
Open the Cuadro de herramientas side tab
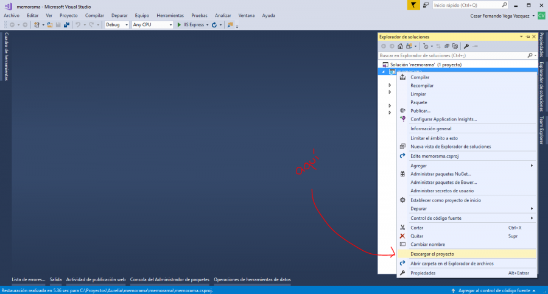point(6,56)
